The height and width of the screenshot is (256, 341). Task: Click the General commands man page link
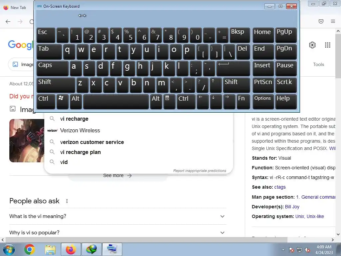click(x=315, y=197)
